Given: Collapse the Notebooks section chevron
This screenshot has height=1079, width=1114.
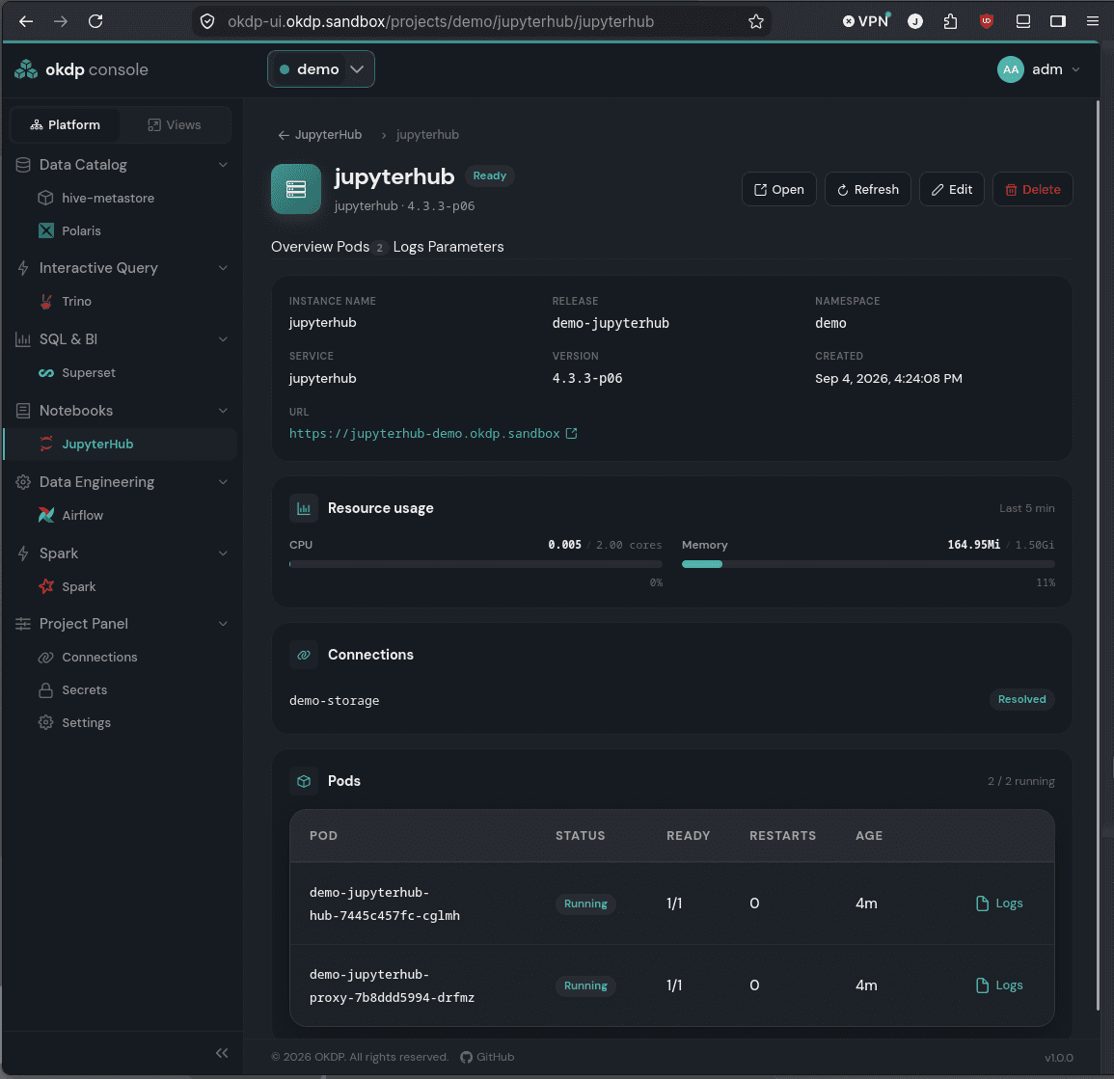Looking at the screenshot, I should (223, 411).
